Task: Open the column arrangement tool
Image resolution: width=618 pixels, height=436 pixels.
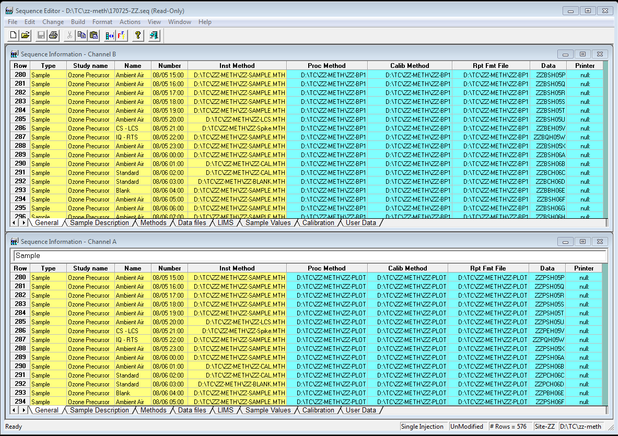Action: (110, 35)
